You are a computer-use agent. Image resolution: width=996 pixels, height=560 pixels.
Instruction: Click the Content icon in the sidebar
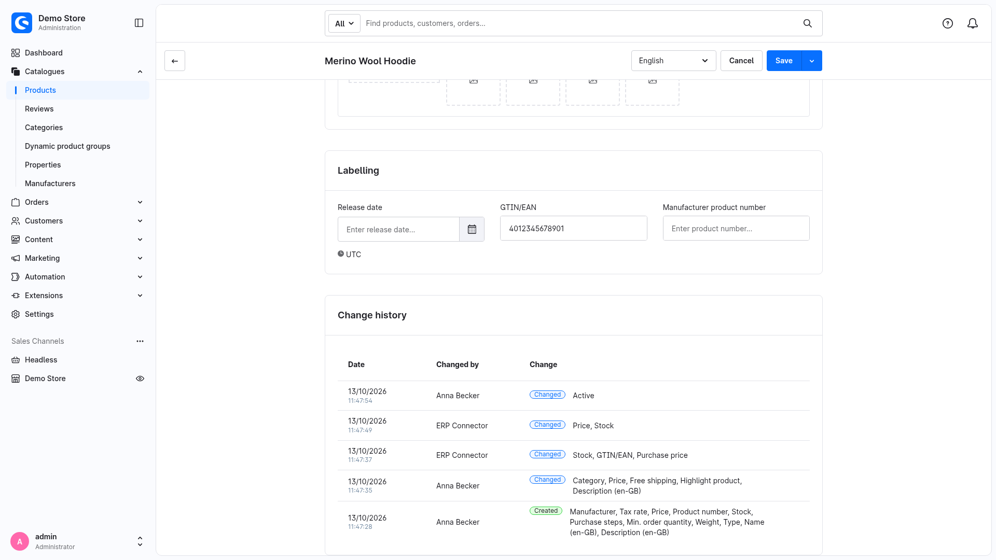[x=16, y=240]
